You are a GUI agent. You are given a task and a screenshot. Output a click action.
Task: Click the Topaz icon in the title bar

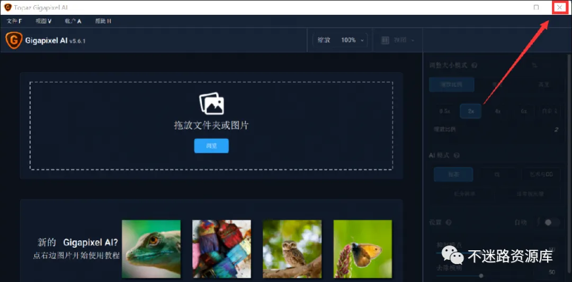(x=7, y=7)
